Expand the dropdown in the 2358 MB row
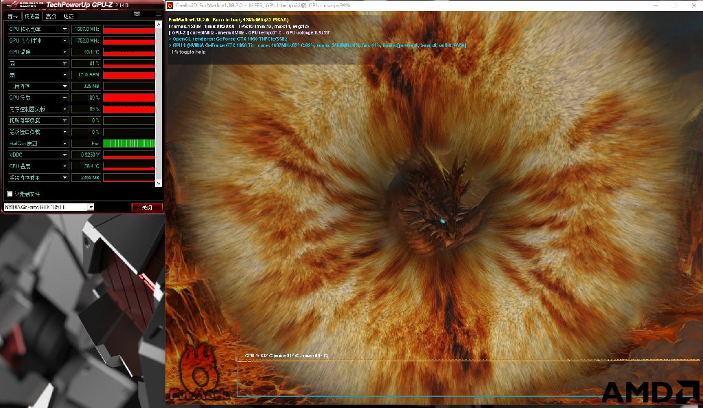 point(65,177)
